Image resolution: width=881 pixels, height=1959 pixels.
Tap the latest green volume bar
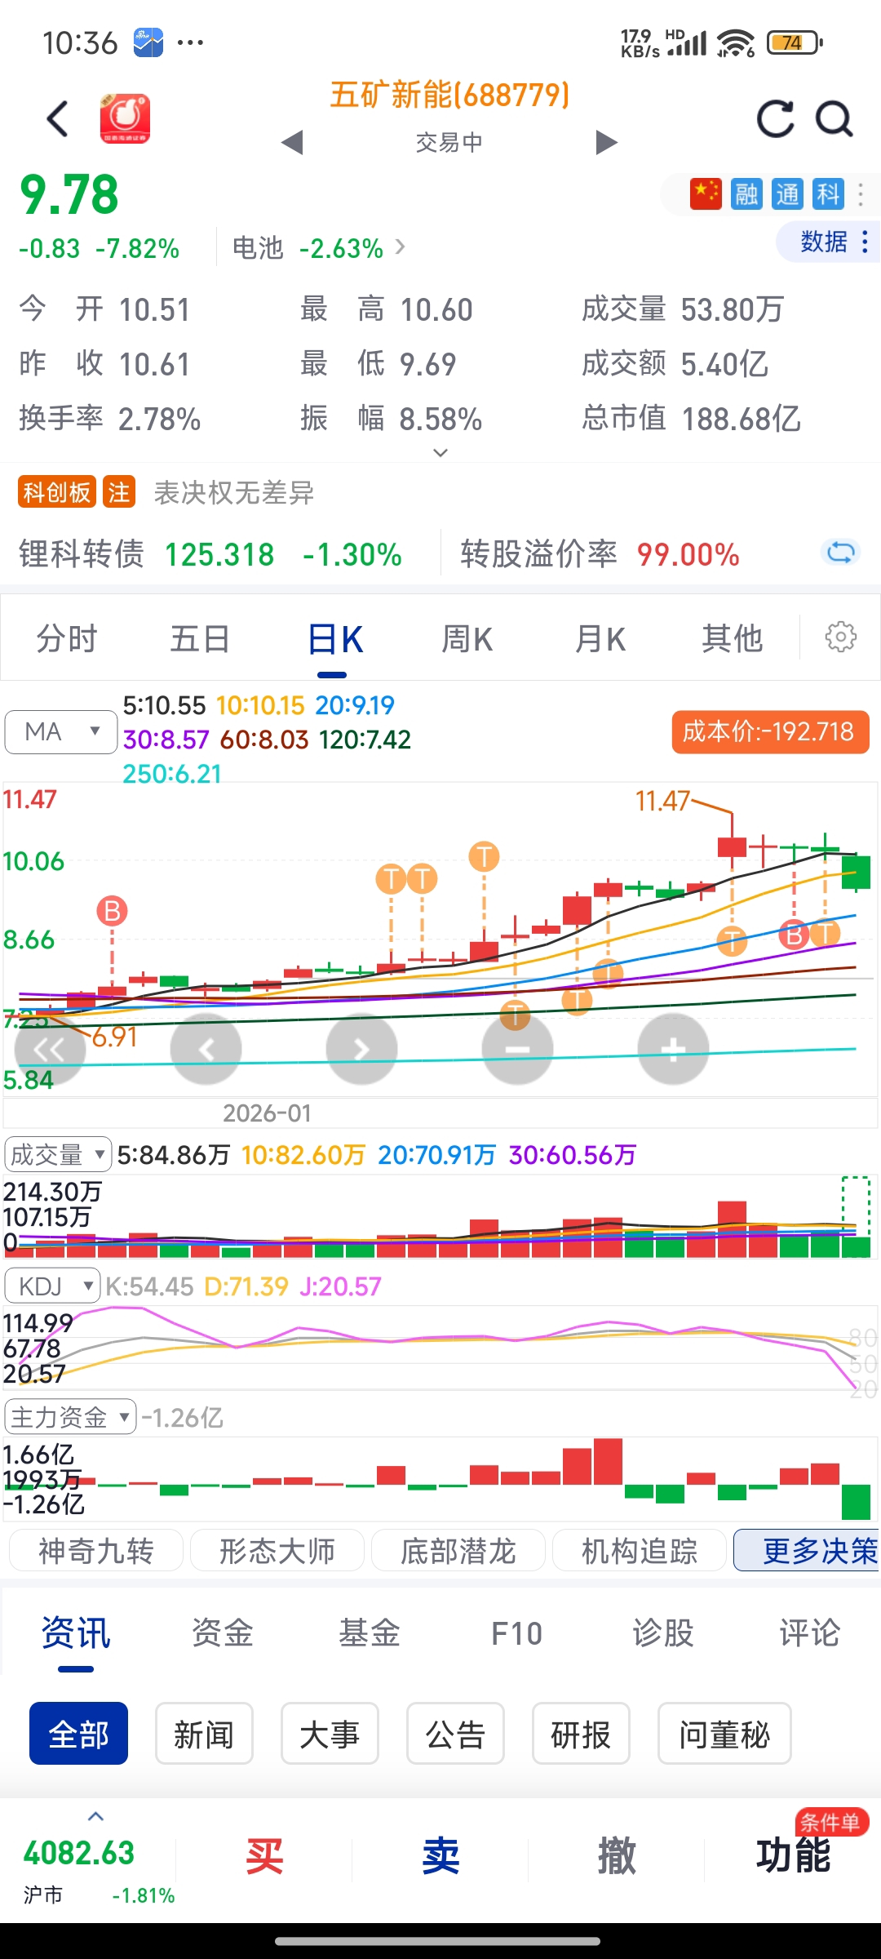pos(856,1247)
